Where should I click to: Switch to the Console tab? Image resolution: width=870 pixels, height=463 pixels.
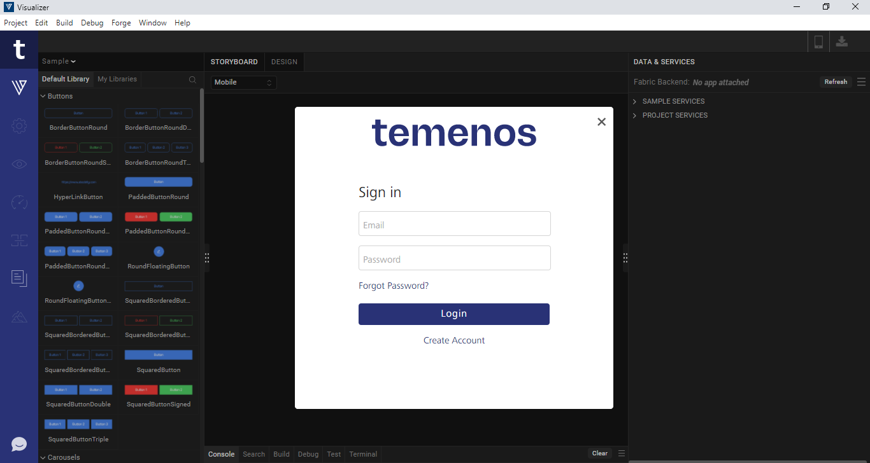pos(222,454)
